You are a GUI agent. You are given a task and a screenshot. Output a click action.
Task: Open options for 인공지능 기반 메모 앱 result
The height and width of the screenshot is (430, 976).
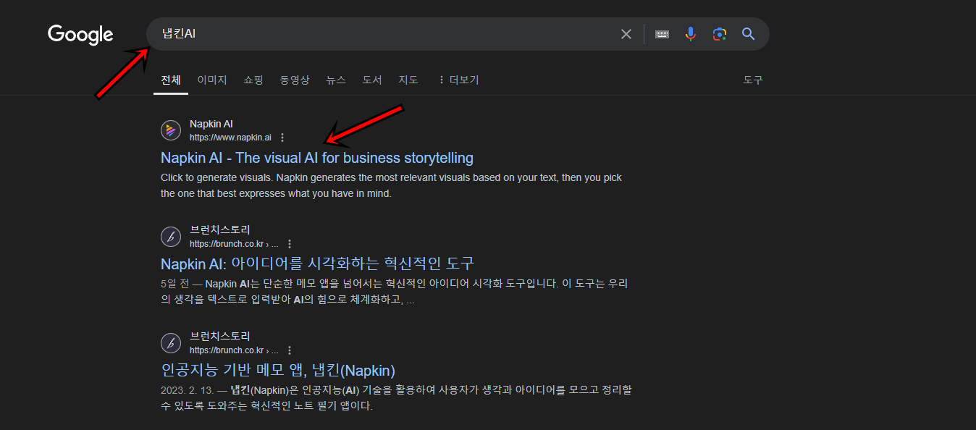290,350
